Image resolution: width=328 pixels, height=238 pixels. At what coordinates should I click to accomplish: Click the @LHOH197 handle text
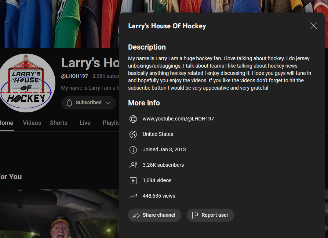click(x=74, y=76)
